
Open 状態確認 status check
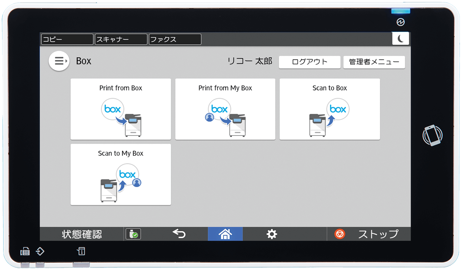(x=82, y=234)
